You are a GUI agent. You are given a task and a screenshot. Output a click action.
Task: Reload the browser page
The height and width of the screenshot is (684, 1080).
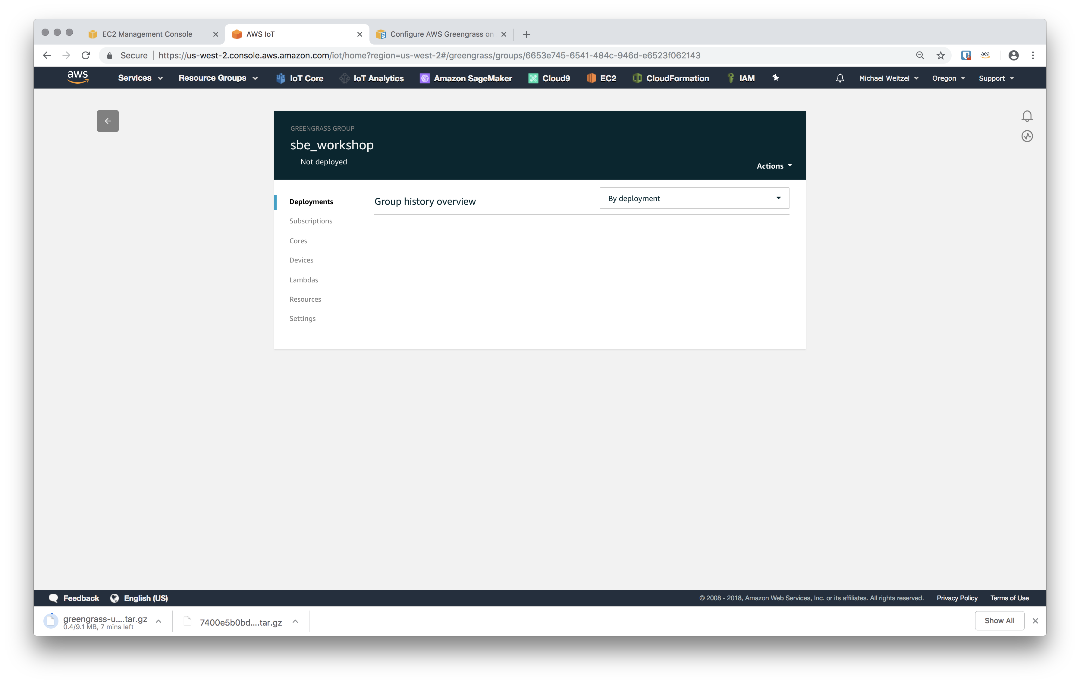(86, 55)
